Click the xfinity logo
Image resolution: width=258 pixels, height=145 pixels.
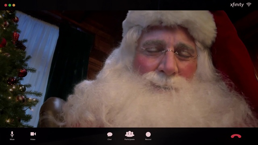(237, 5)
